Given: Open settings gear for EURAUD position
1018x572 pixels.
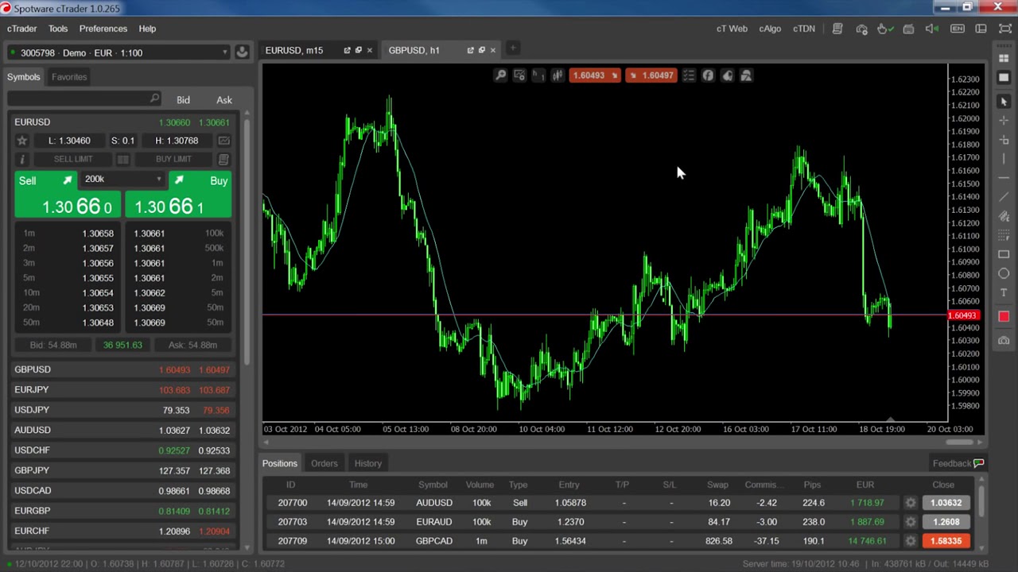Looking at the screenshot, I should point(911,522).
